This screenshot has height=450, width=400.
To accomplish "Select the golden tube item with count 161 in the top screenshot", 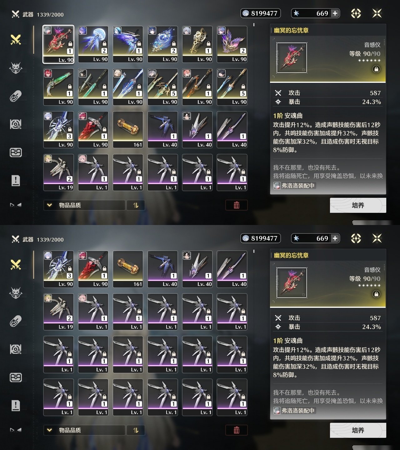I will click(x=128, y=130).
